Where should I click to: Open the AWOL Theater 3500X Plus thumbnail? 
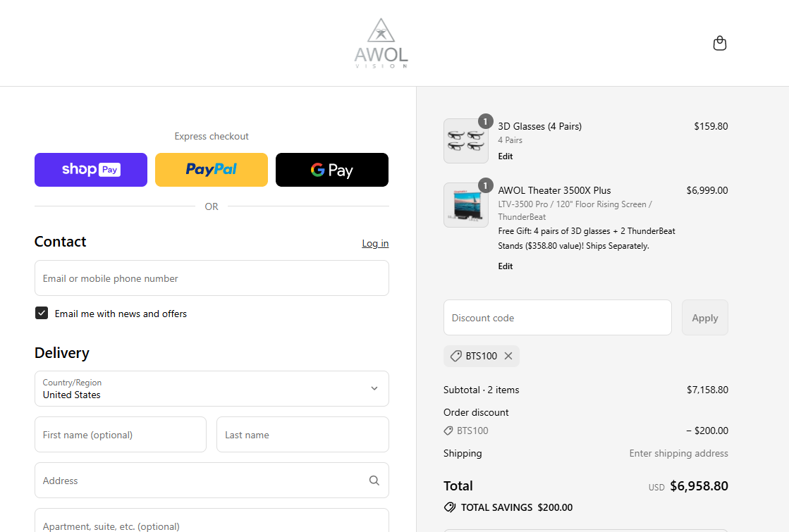coord(465,205)
